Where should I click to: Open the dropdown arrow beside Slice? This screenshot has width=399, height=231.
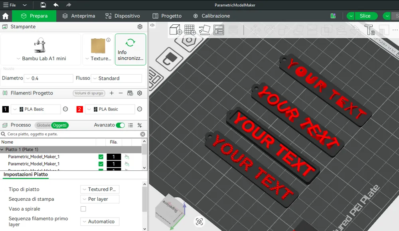pos(351,16)
